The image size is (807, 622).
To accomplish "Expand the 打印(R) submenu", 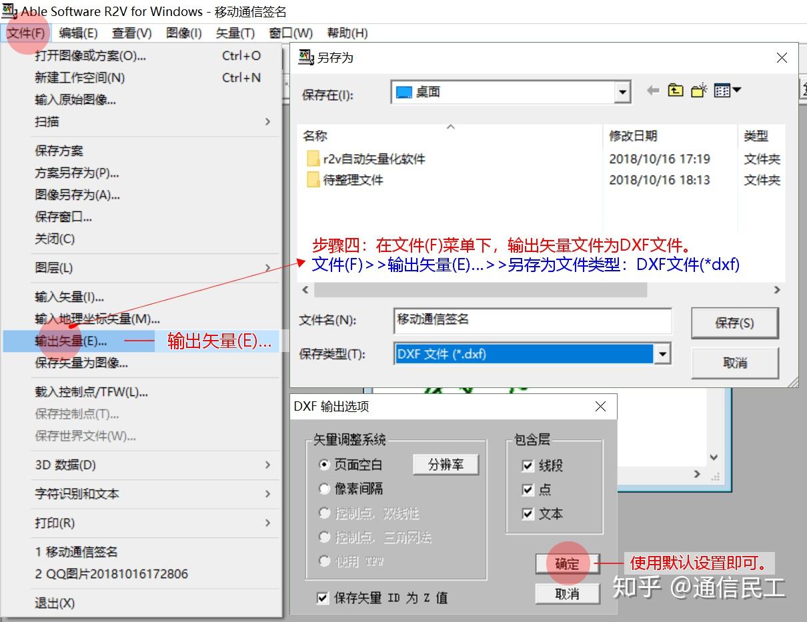I will point(267,523).
